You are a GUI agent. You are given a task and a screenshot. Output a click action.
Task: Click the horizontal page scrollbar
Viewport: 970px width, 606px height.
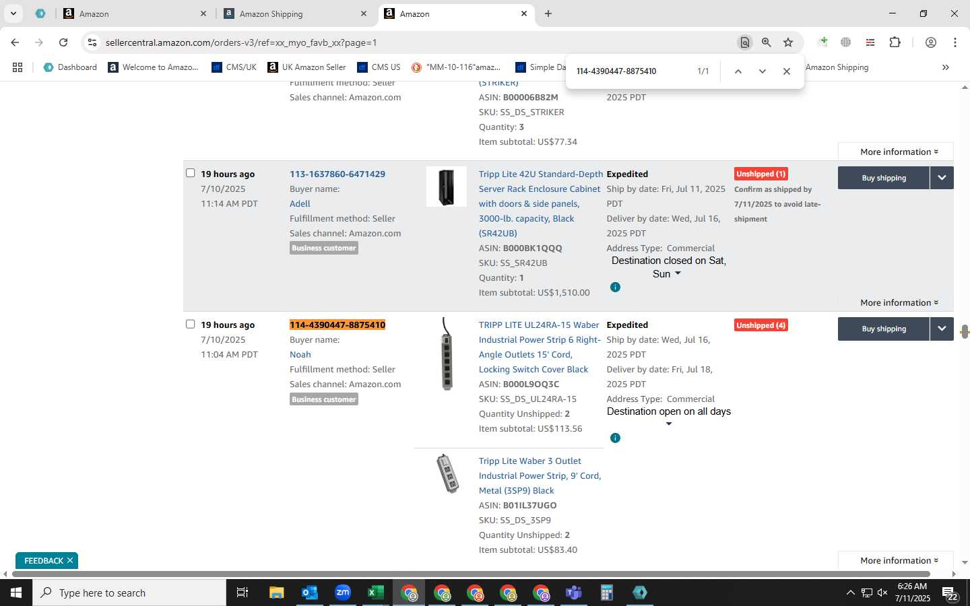click(471, 574)
